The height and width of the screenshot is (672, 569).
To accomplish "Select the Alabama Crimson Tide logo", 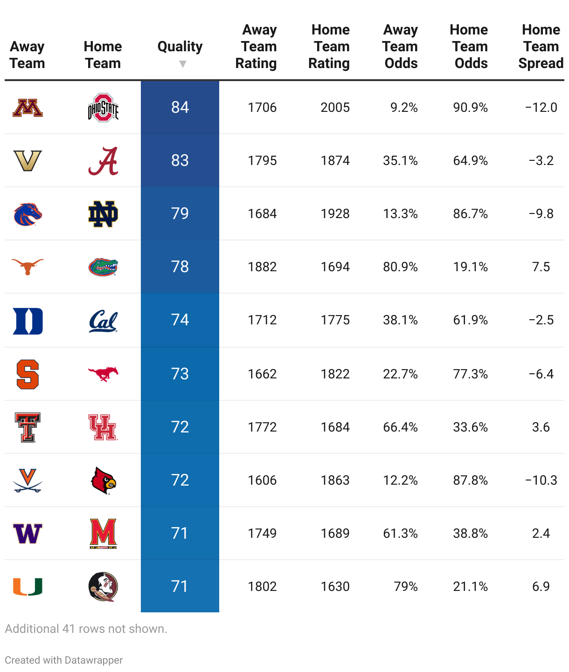I will 103,161.
